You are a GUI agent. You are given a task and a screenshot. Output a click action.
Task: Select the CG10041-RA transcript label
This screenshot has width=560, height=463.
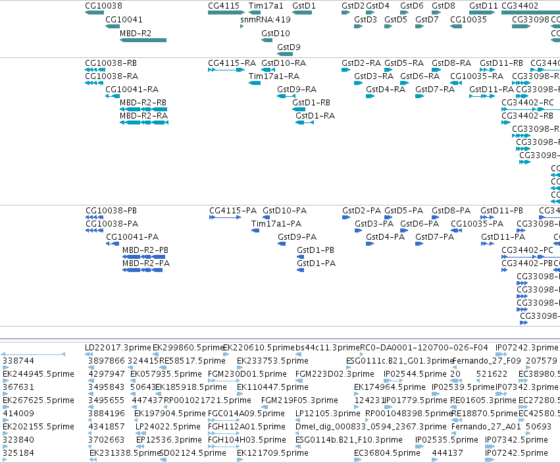(x=132, y=90)
